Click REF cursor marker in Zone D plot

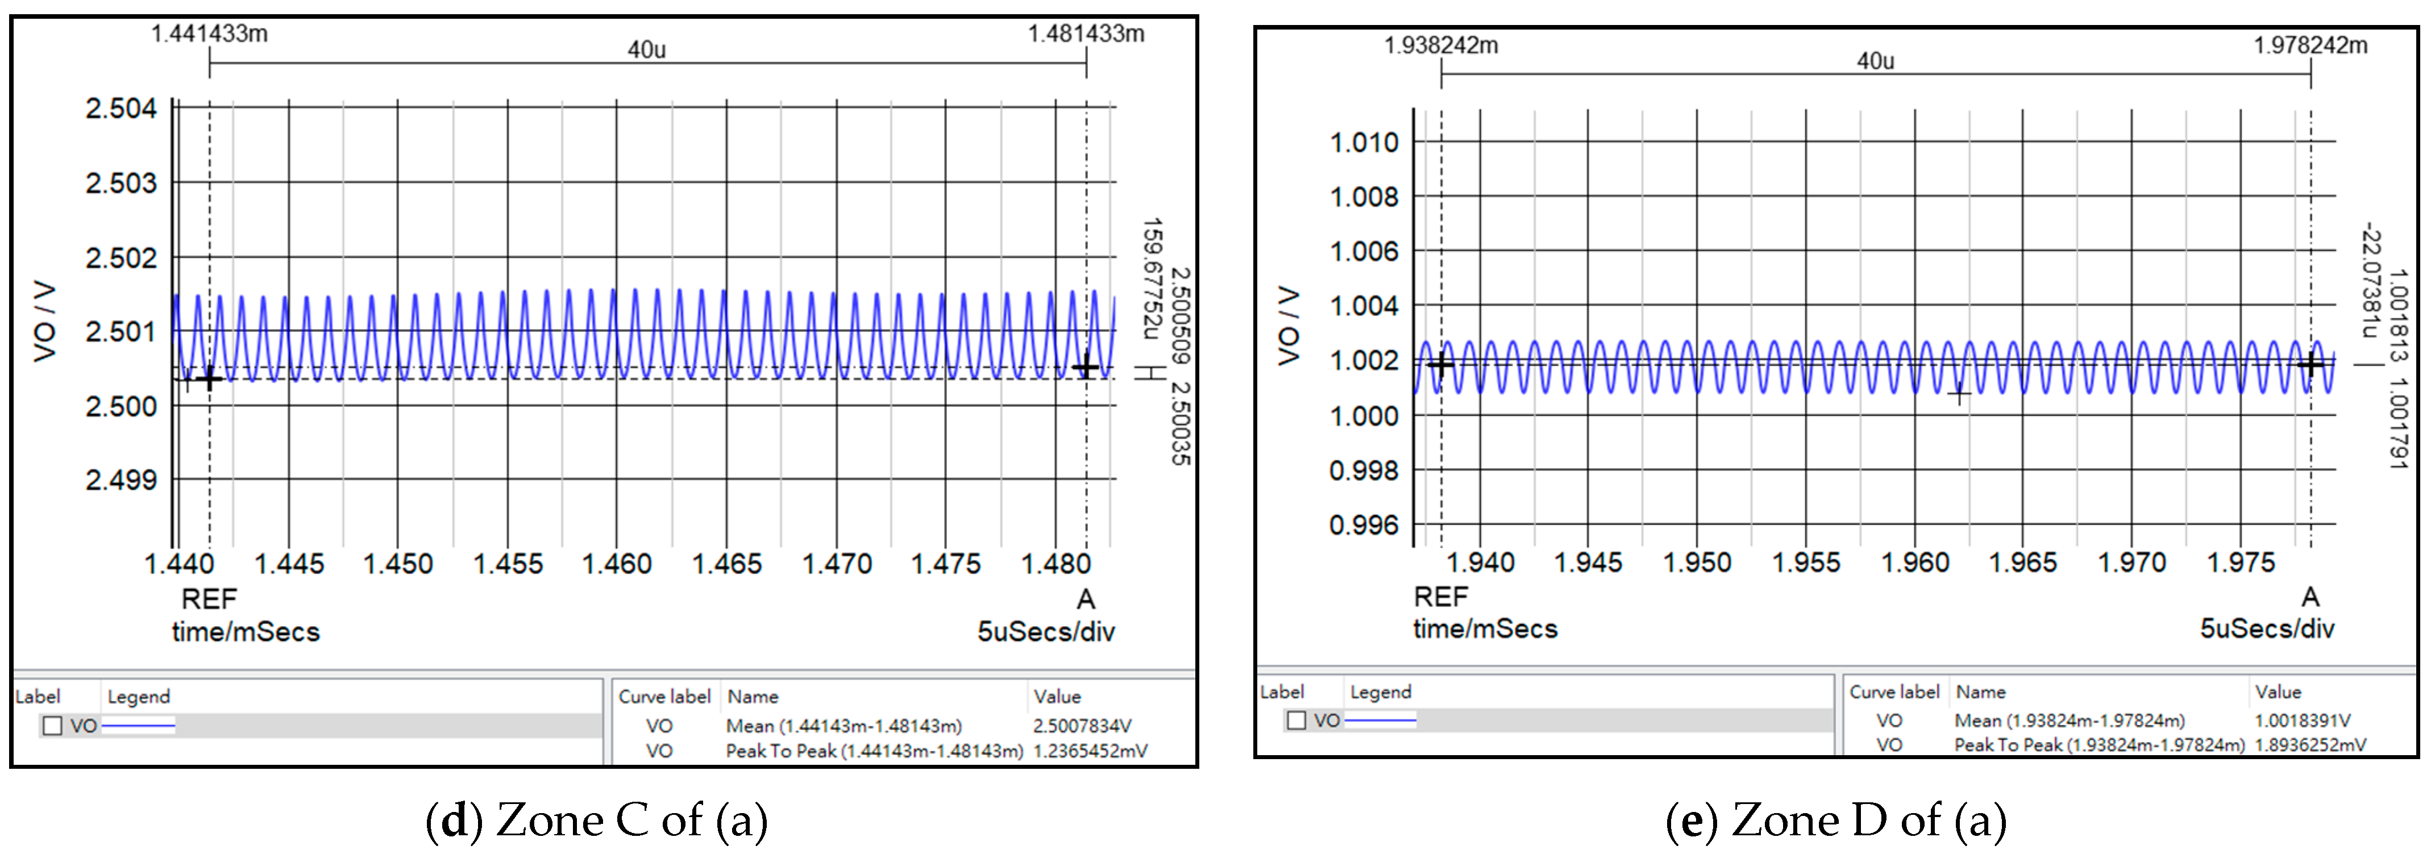(1440, 365)
